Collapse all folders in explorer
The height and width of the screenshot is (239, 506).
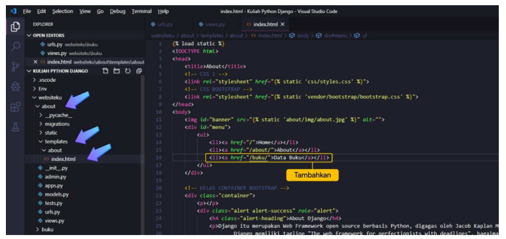click(139, 71)
